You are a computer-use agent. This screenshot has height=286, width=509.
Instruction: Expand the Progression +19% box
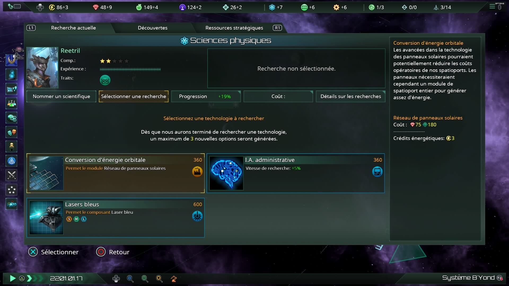pyautogui.click(x=206, y=96)
